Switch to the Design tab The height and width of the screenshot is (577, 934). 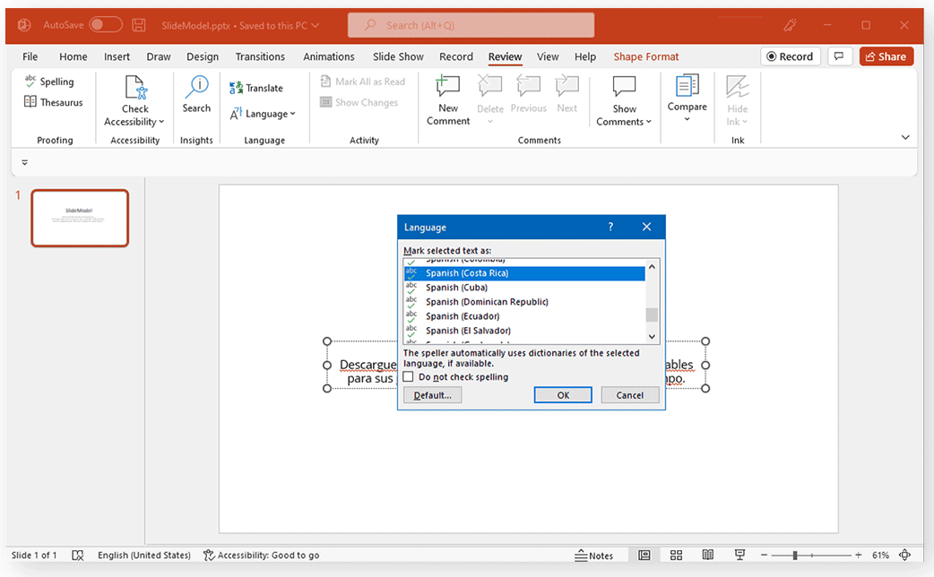tap(203, 56)
